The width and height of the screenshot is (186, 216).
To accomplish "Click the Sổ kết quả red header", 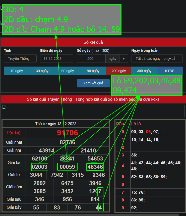I will pos(93,42).
